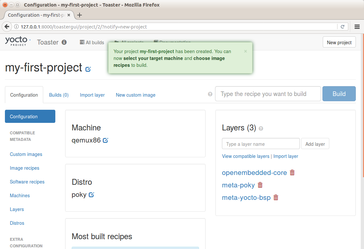Dismiss the project created notification
The height and width of the screenshot is (249, 364).
coord(246,51)
